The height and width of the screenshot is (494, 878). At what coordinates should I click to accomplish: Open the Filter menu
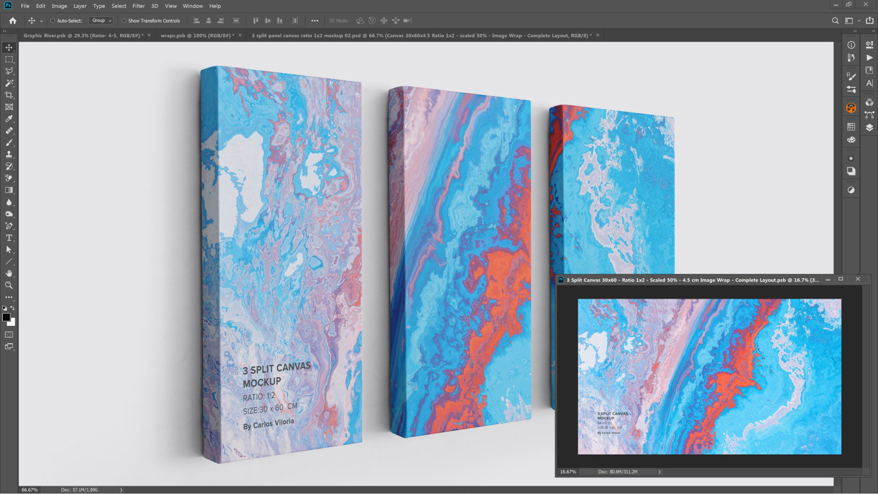pos(138,6)
